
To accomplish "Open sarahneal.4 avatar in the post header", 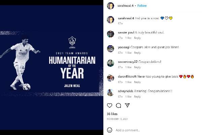I will pyautogui.click(x=110, y=6).
